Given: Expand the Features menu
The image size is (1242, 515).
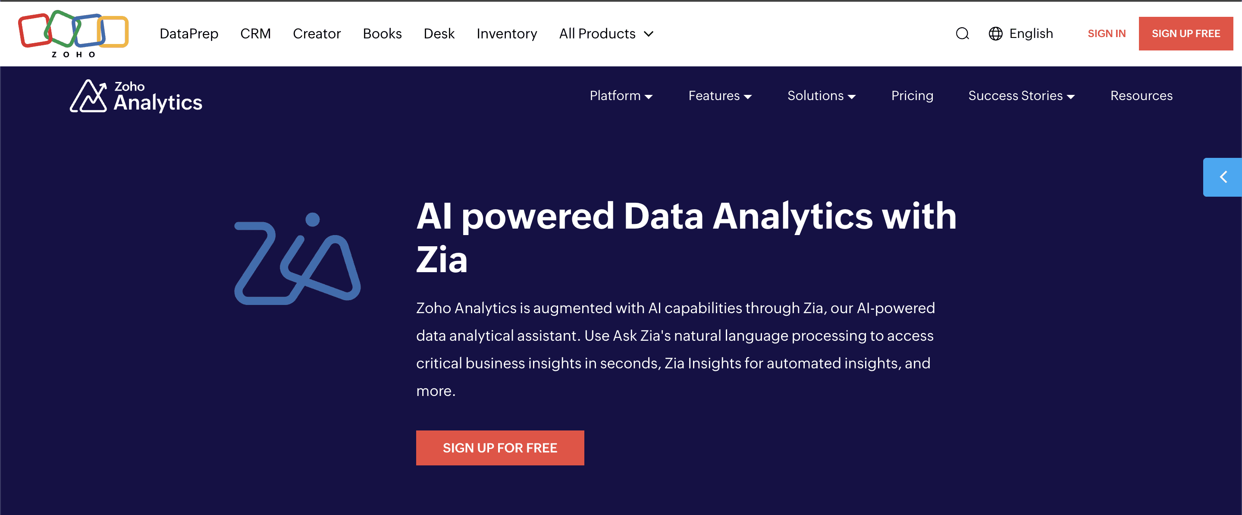Looking at the screenshot, I should pyautogui.click(x=719, y=95).
